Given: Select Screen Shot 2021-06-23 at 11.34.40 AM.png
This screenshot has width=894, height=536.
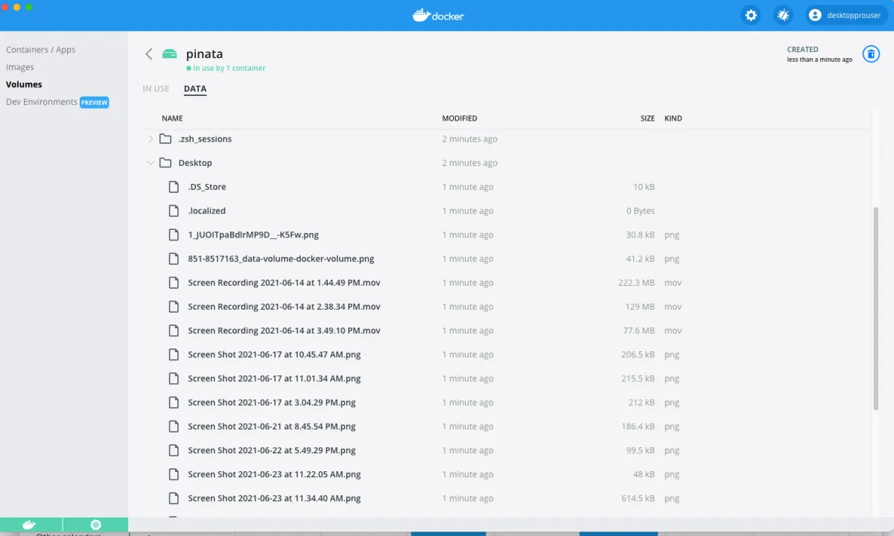Looking at the screenshot, I should point(274,498).
